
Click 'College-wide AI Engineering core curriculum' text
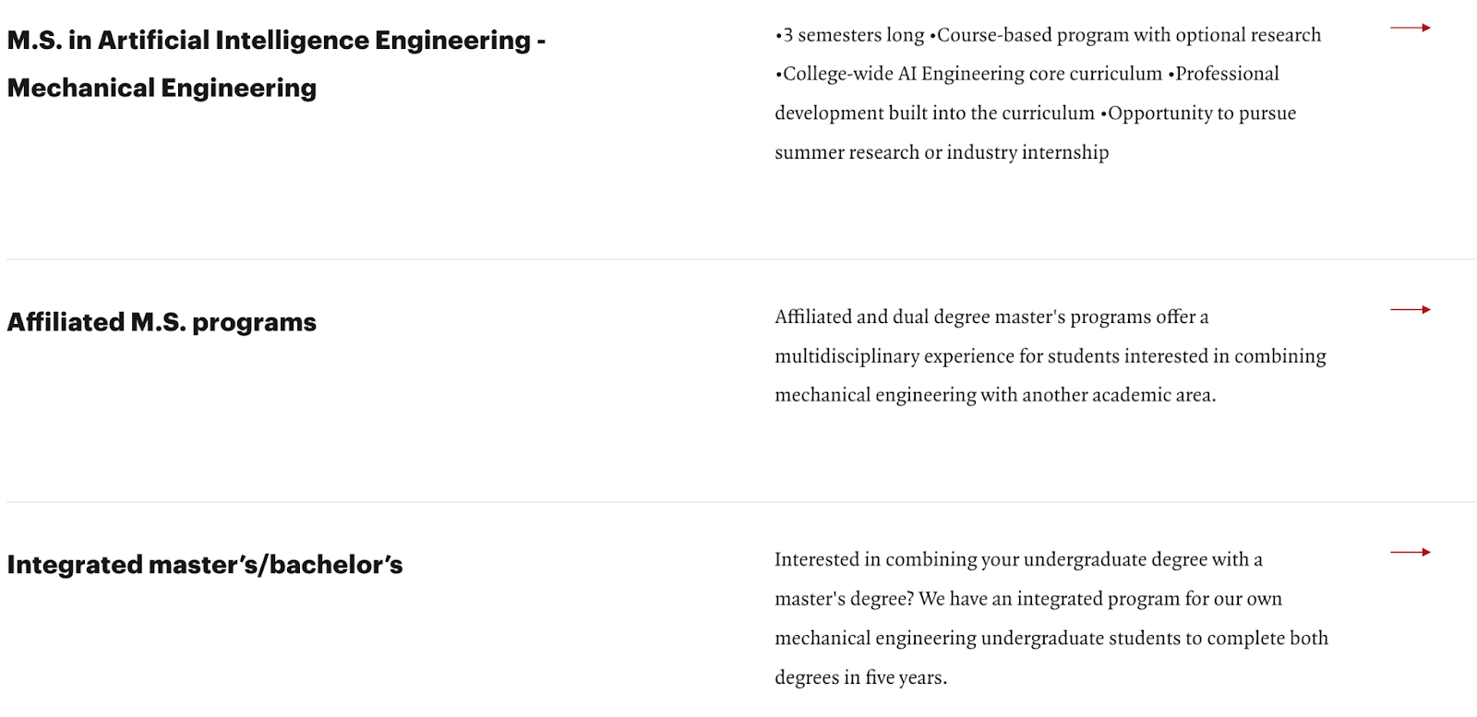[972, 74]
